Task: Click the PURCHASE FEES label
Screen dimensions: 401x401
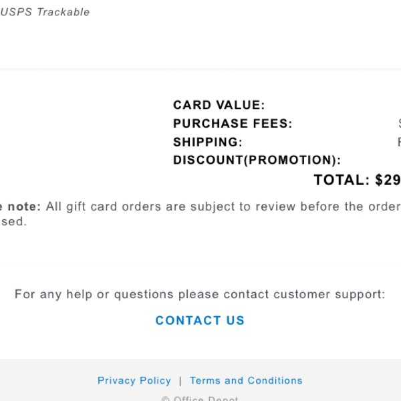Action: (x=233, y=123)
